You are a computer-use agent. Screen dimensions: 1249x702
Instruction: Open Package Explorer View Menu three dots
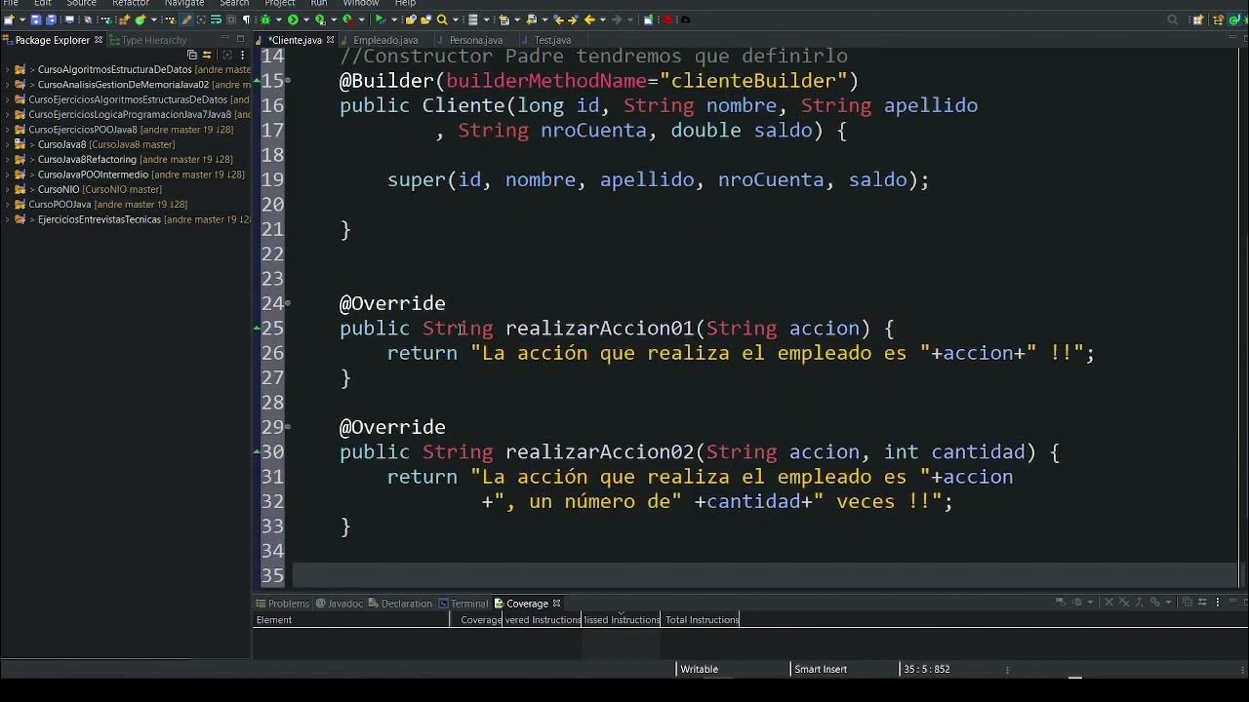point(242,55)
